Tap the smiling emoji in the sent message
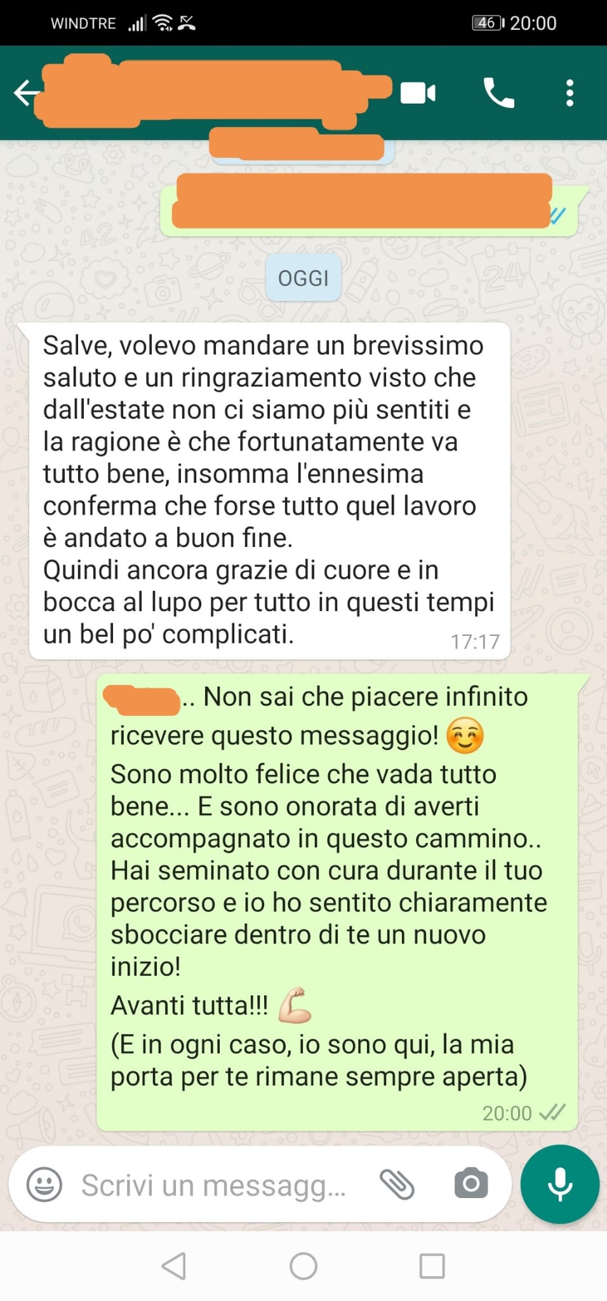Viewport: 607px width, 1301px height. (465, 736)
